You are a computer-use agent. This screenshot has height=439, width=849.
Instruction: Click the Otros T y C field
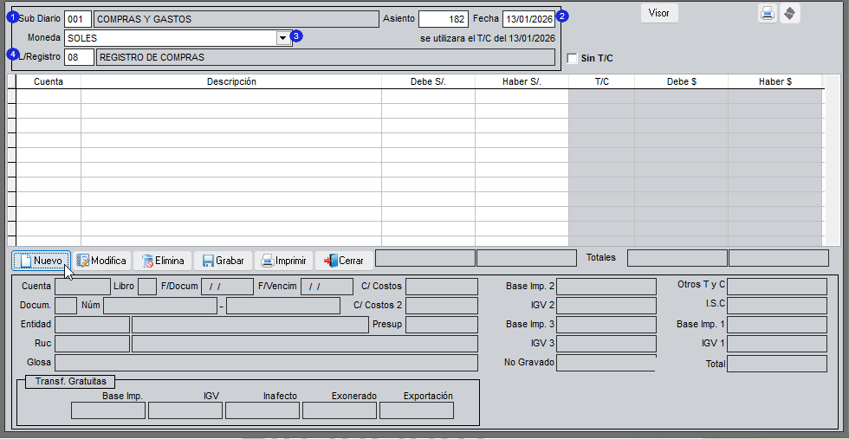pyautogui.click(x=777, y=287)
